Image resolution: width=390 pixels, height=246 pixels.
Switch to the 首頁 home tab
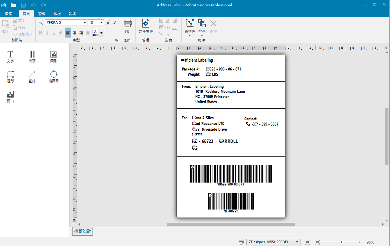click(x=26, y=14)
